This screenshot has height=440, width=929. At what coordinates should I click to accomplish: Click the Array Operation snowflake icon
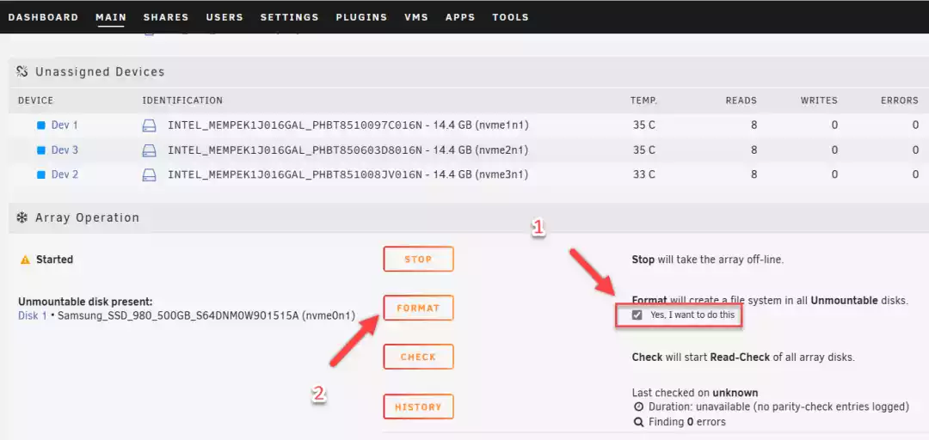tap(22, 217)
